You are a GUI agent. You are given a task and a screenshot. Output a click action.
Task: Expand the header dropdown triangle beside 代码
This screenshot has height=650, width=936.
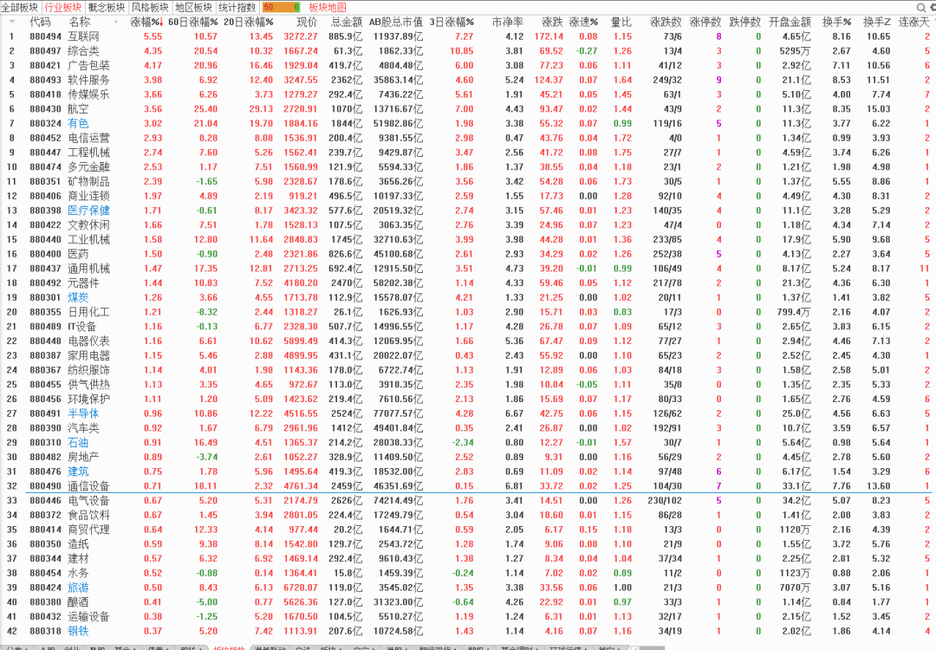click(12, 22)
